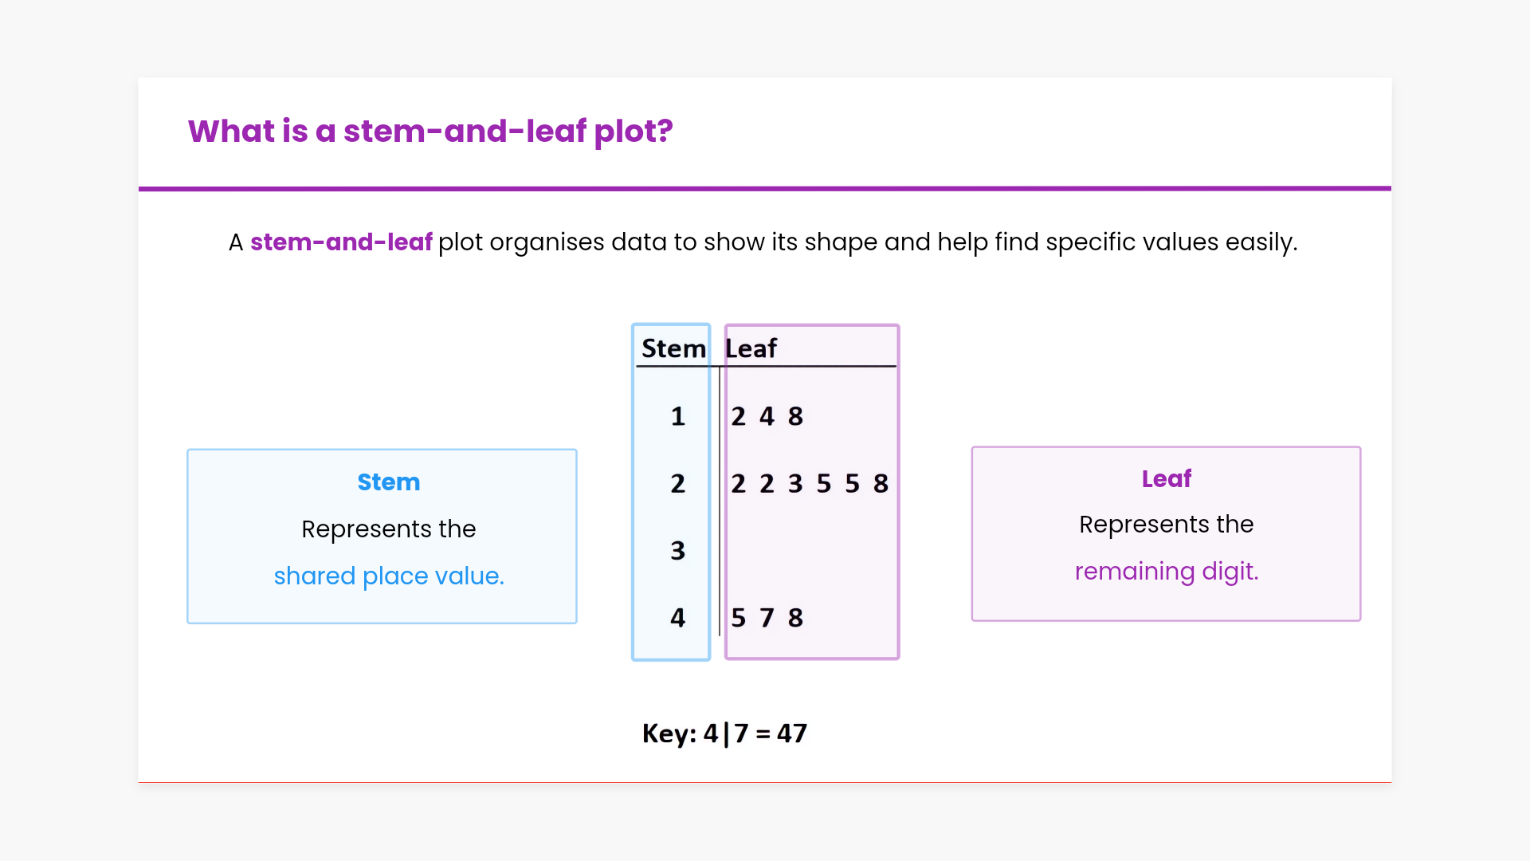Click "Represents the" inside the Stem definition box
The height and width of the screenshot is (861, 1530).
click(388, 529)
